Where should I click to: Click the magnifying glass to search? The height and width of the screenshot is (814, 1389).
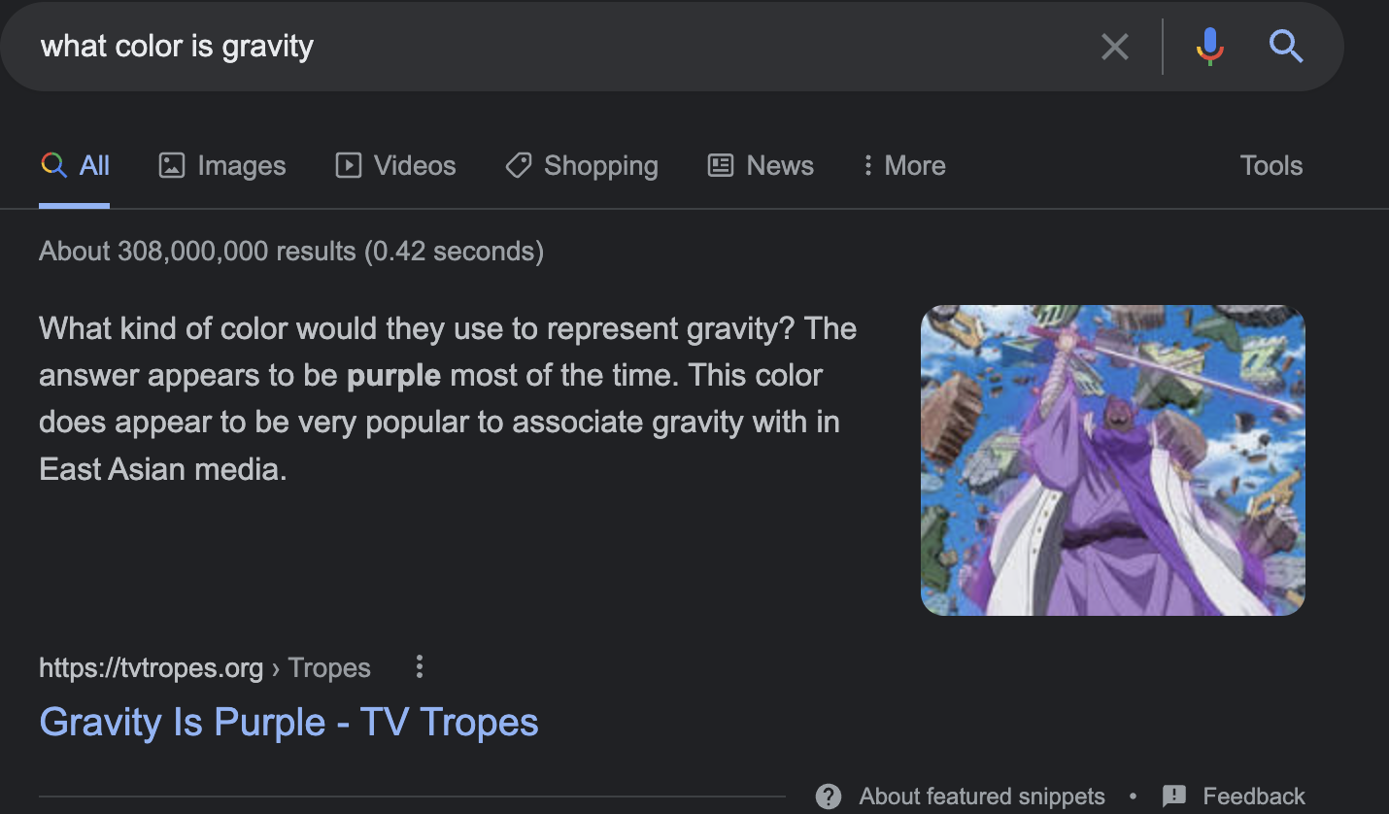(x=1286, y=46)
